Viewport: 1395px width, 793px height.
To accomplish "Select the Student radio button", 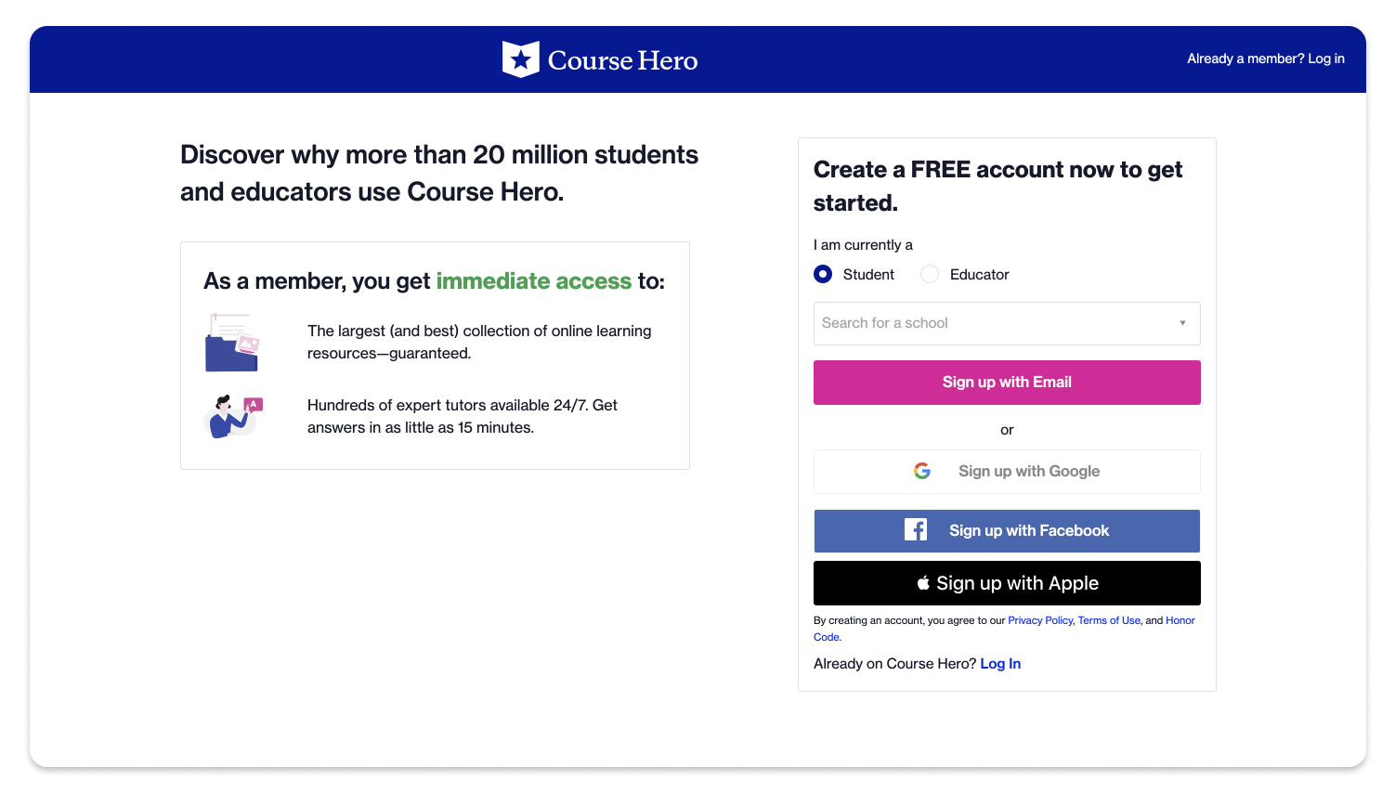I will [x=823, y=275].
